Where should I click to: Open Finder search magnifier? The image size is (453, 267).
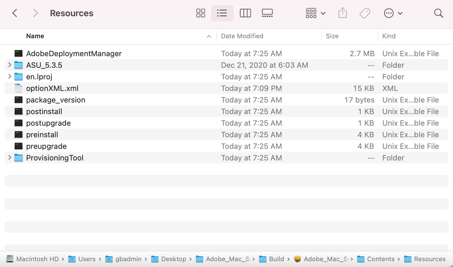pyautogui.click(x=438, y=13)
